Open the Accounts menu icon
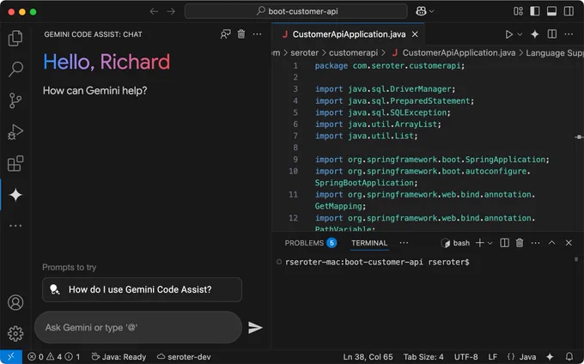 tap(15, 302)
